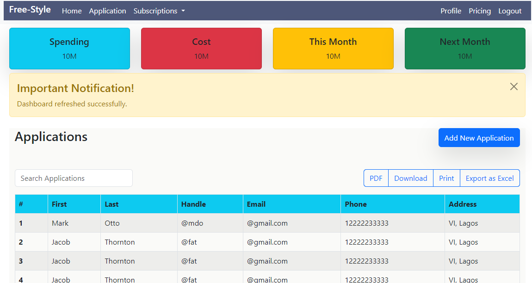Screen dimensions: 532x283
Task: Expand the Subscriptions dropdown menu
Action: point(159,11)
